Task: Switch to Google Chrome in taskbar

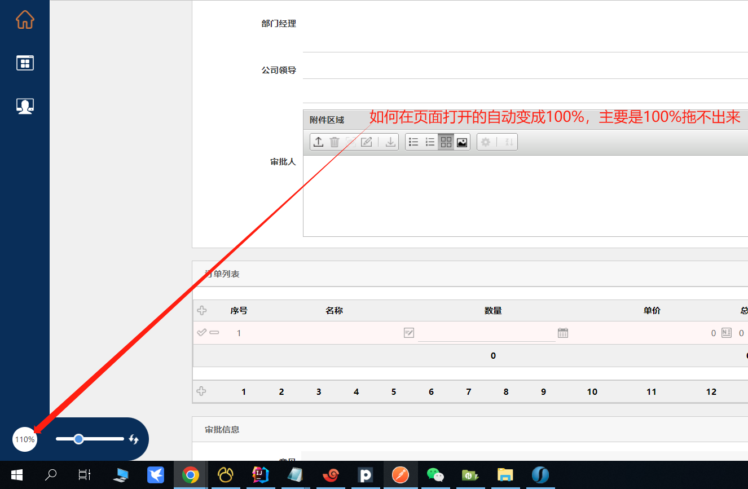Action: click(x=191, y=475)
